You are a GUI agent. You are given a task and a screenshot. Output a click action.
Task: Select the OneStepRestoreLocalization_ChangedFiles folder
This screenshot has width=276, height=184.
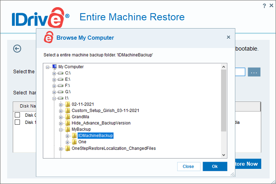coord(113,149)
